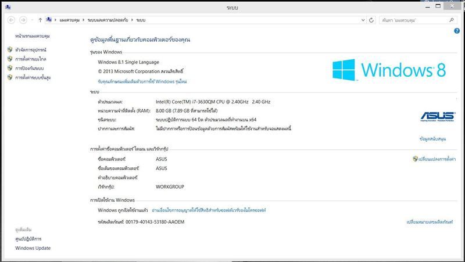
Task: Click the Forward navigation arrow
Action: [x=23, y=20]
